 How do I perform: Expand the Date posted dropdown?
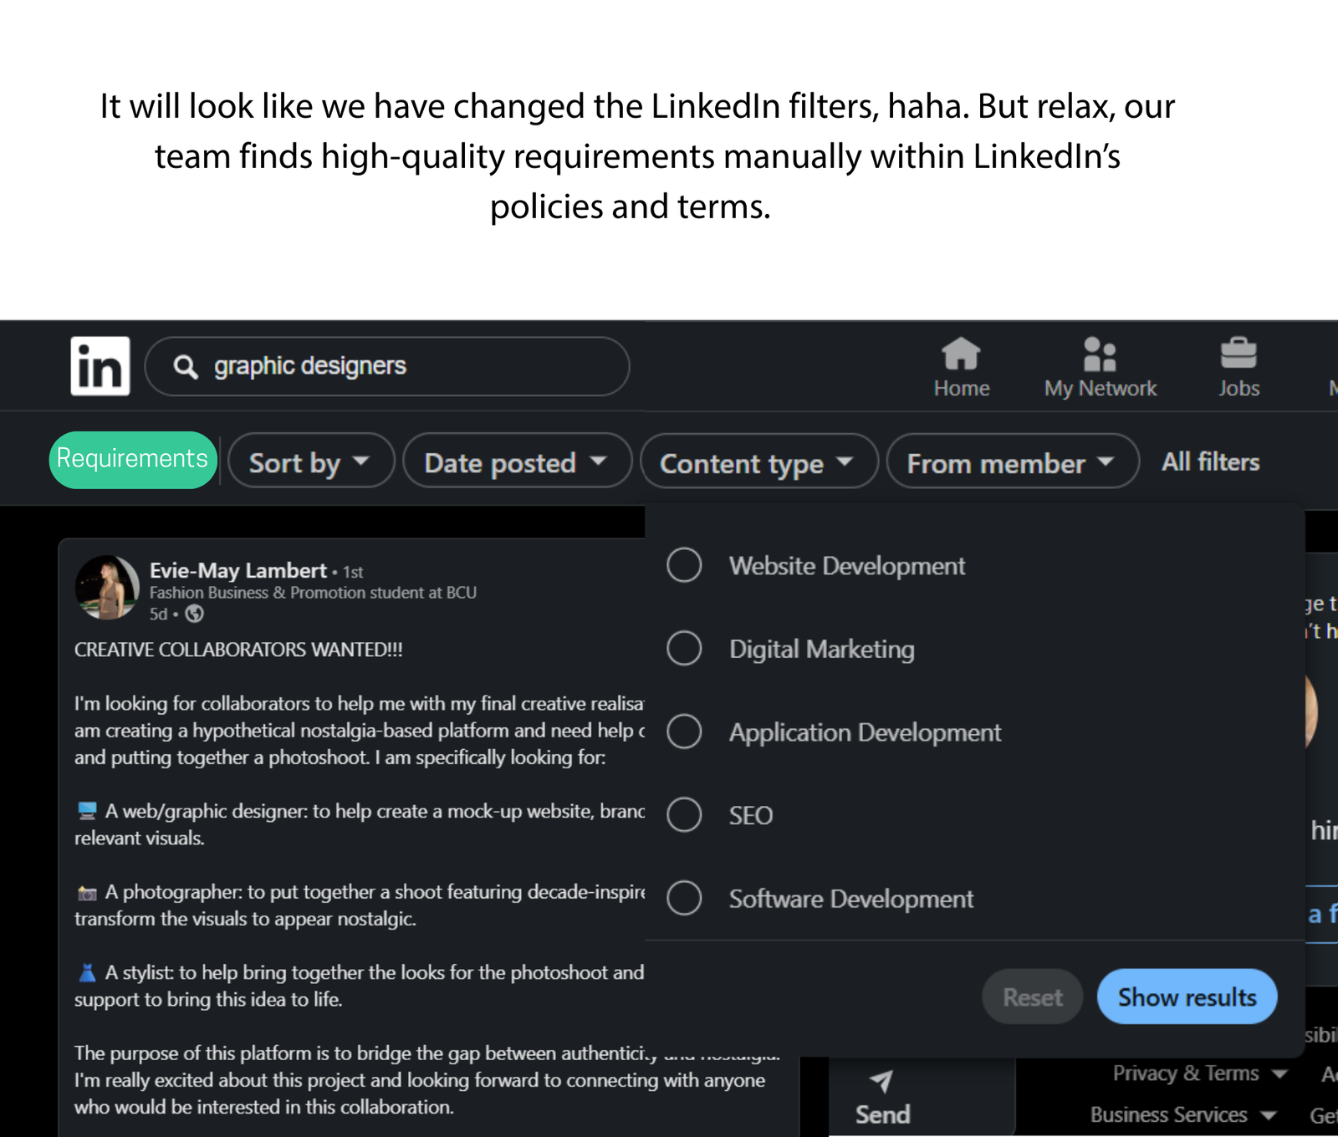coord(517,461)
